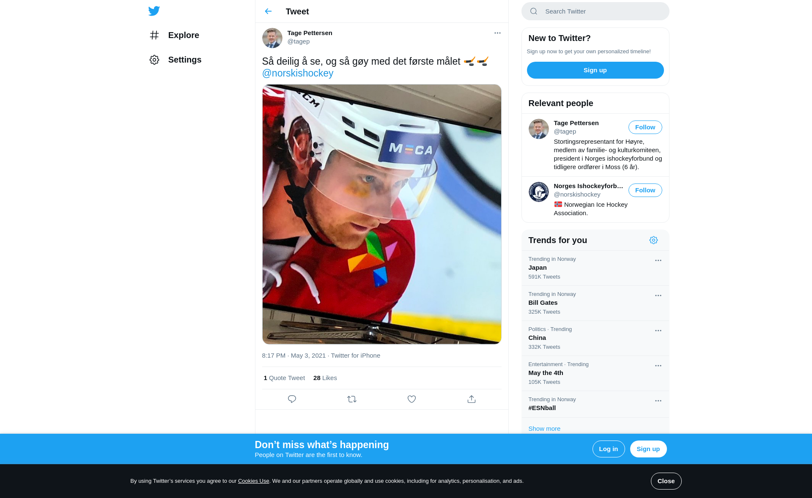The image size is (812, 498).
Task: Click the Explore hashtag icon
Action: coord(154,35)
